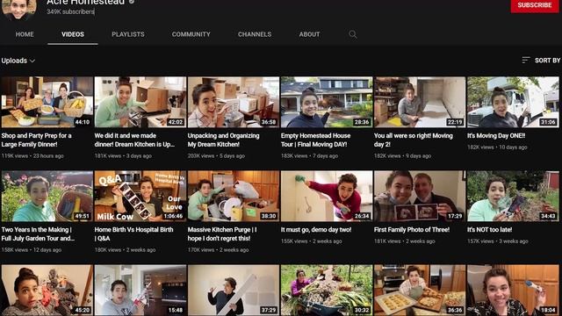The image size is (562, 316).
Task: Click '158K views • 12 days ago' text
Action: click(x=32, y=249)
